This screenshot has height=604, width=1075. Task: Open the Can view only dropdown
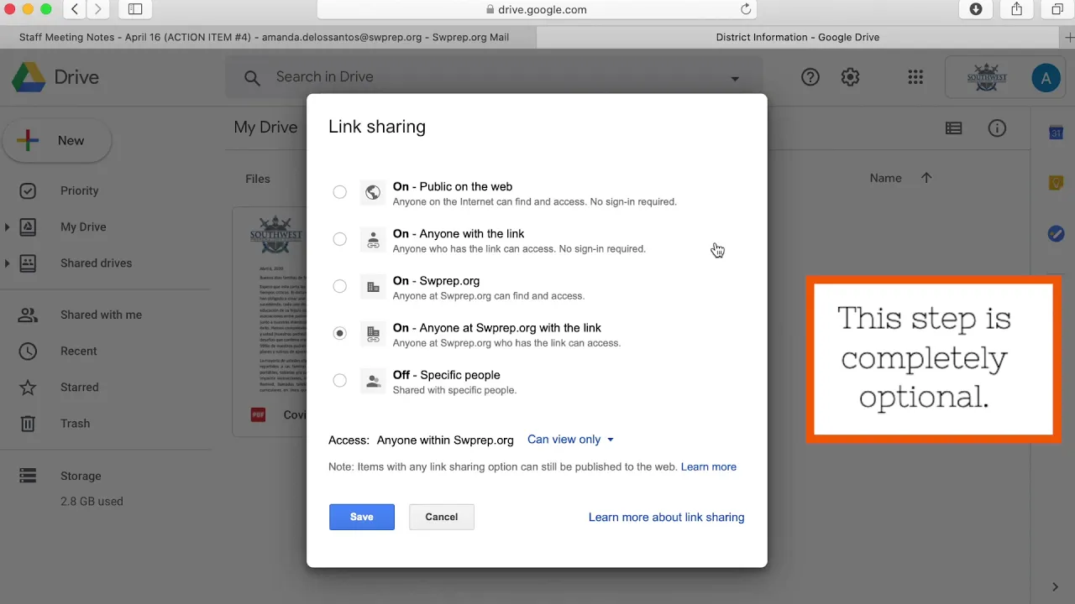coord(570,440)
